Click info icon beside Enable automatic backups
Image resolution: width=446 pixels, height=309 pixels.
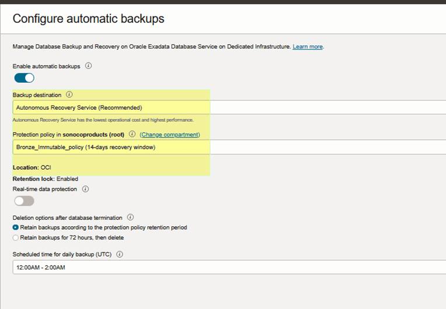pyautogui.click(x=89, y=66)
